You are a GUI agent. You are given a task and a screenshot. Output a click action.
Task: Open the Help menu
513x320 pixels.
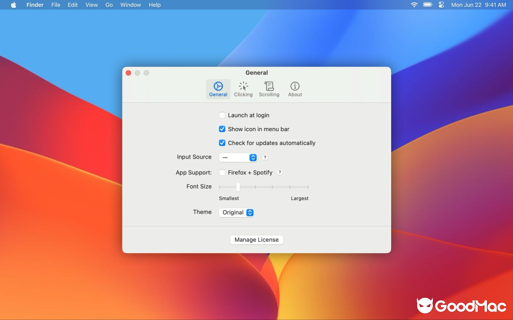(155, 5)
